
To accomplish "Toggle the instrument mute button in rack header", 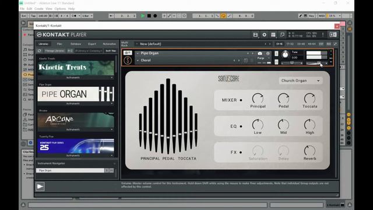I will (x=276, y=62).
